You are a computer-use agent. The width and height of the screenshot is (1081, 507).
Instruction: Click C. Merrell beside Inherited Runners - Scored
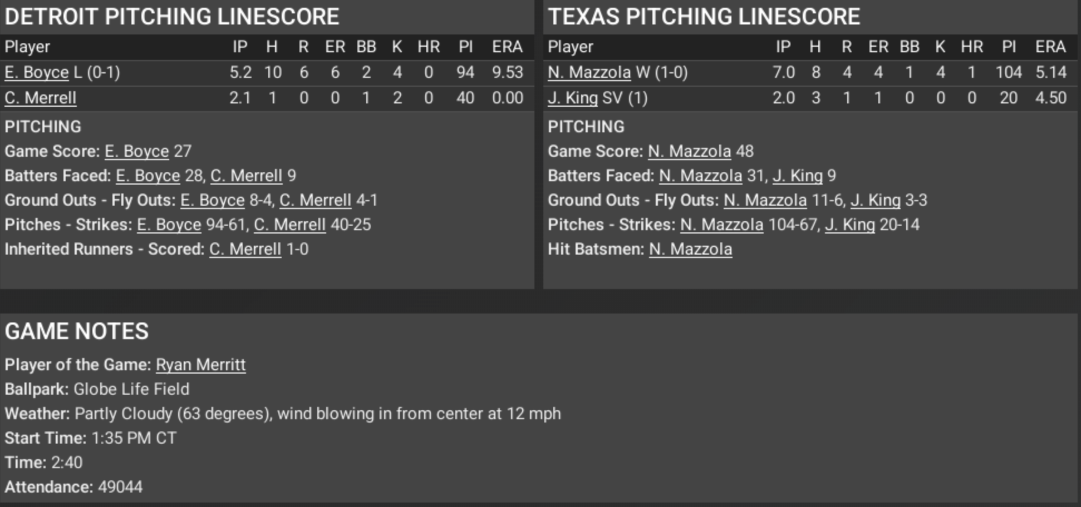point(245,249)
